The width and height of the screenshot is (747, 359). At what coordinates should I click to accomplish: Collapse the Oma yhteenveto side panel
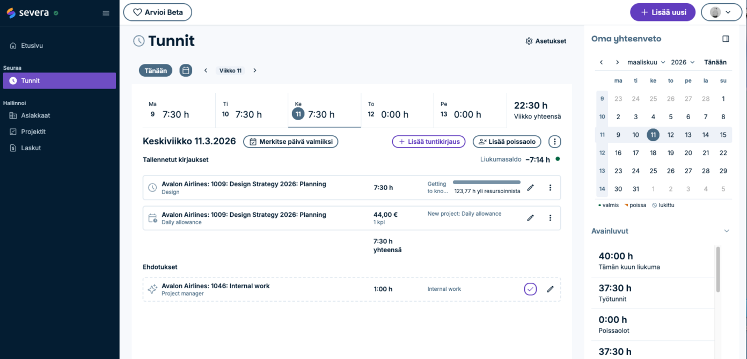click(x=726, y=39)
